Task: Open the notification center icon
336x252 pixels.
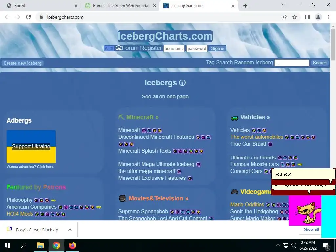Action: (x=326, y=245)
